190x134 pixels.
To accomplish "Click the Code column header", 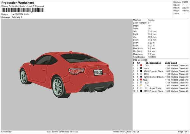I will (x=167, y=63).
